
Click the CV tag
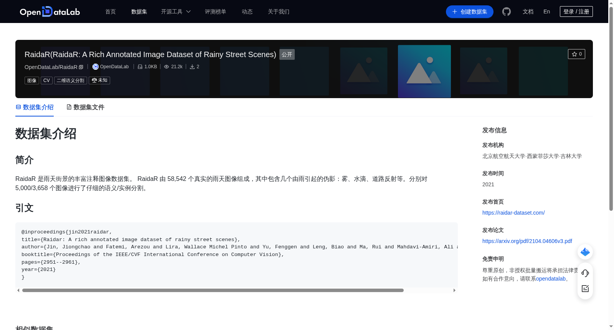point(46,80)
